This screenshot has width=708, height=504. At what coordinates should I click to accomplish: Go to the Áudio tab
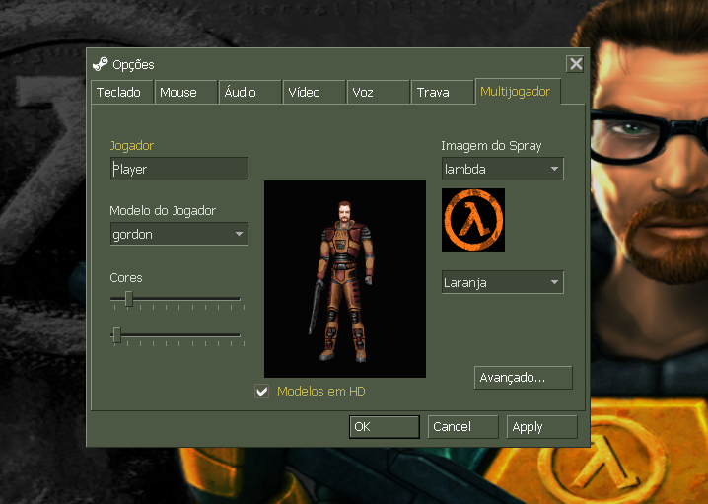[250, 92]
